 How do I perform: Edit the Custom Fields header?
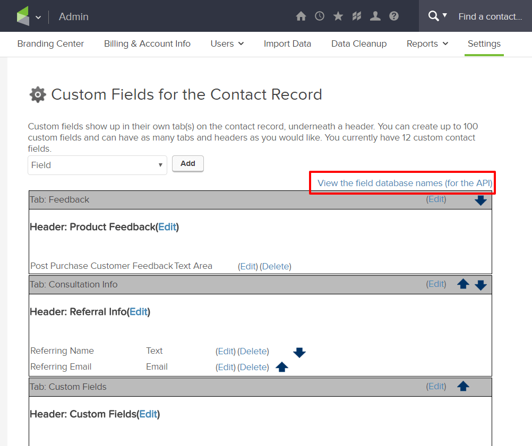148,414
